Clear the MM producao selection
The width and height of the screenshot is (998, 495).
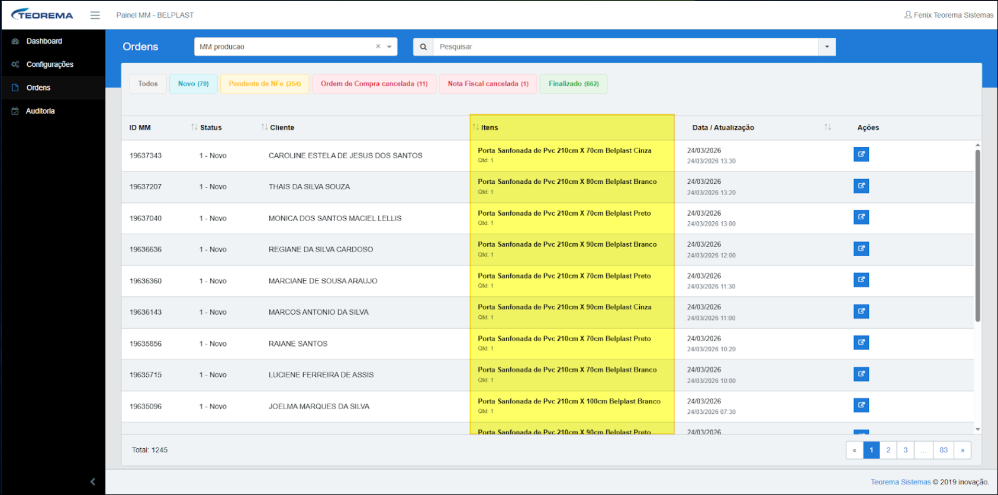pos(378,46)
